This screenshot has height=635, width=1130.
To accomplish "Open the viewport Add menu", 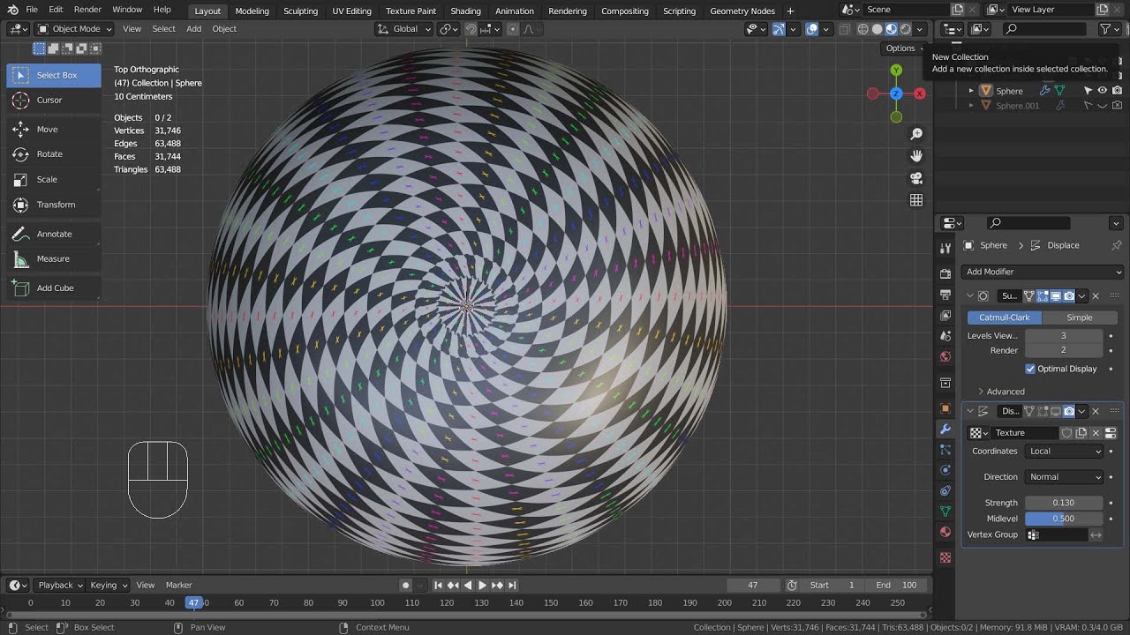I will click(193, 29).
